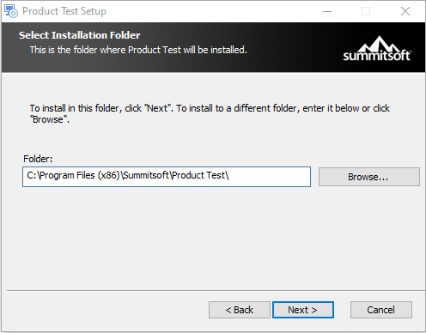Click the Summitsoft logo in header

coord(377,49)
